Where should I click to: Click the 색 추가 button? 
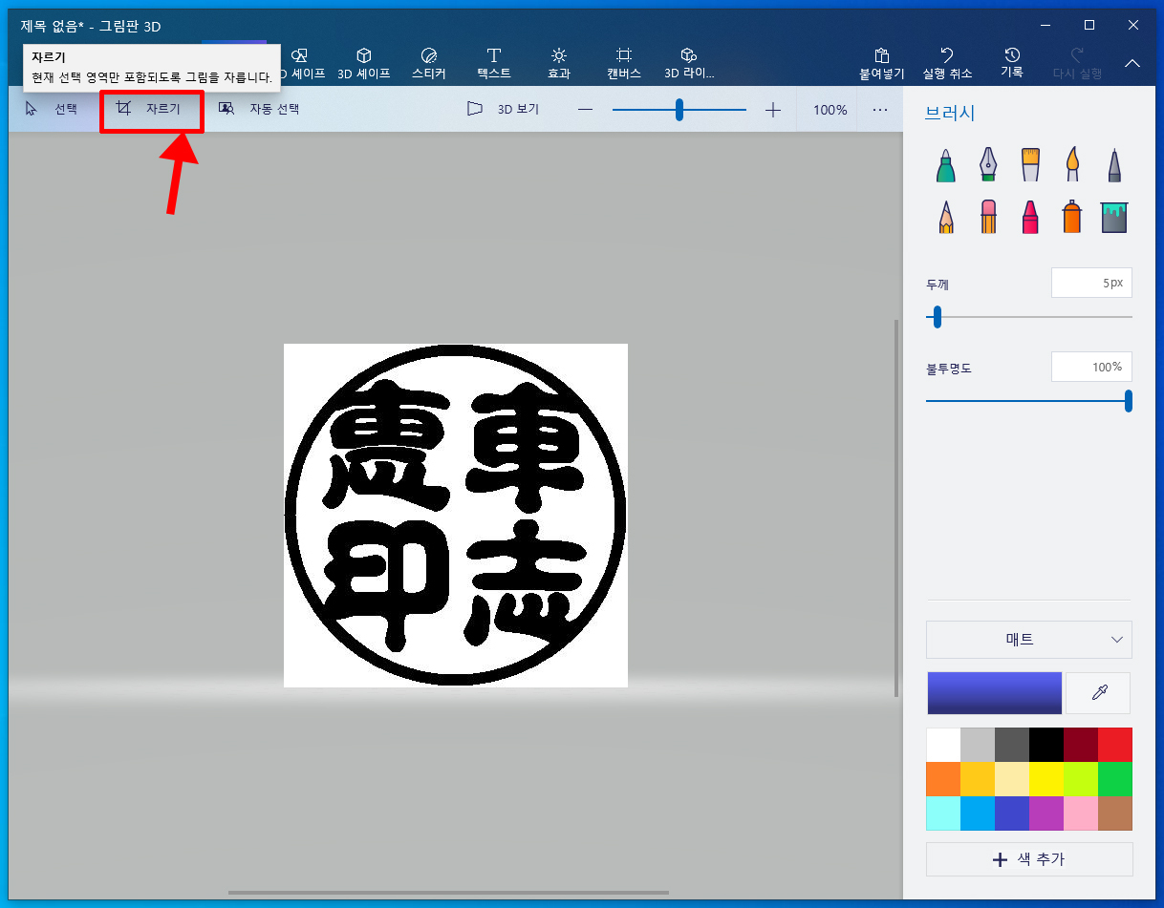pos(1028,859)
